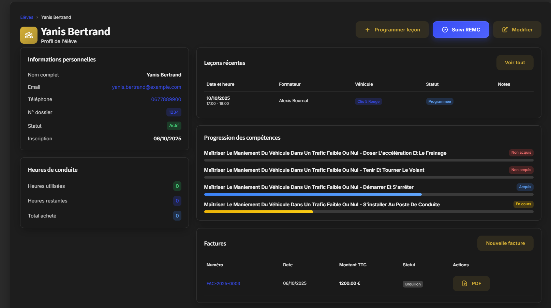551x308 pixels.
Task: Click the plus icon in Programmer leçon
Action: (367, 30)
